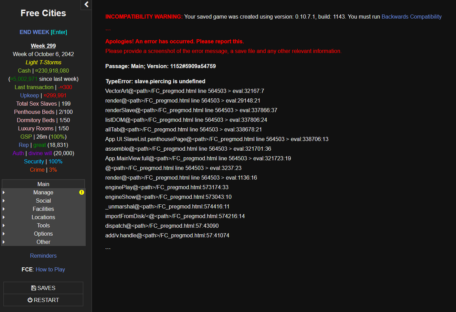Open the Tools menu section

tap(43, 225)
